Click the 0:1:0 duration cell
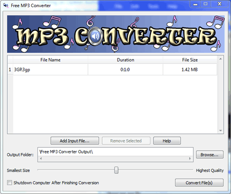Image resolution: width=231 pixels, height=194 pixels. [x=125, y=70]
